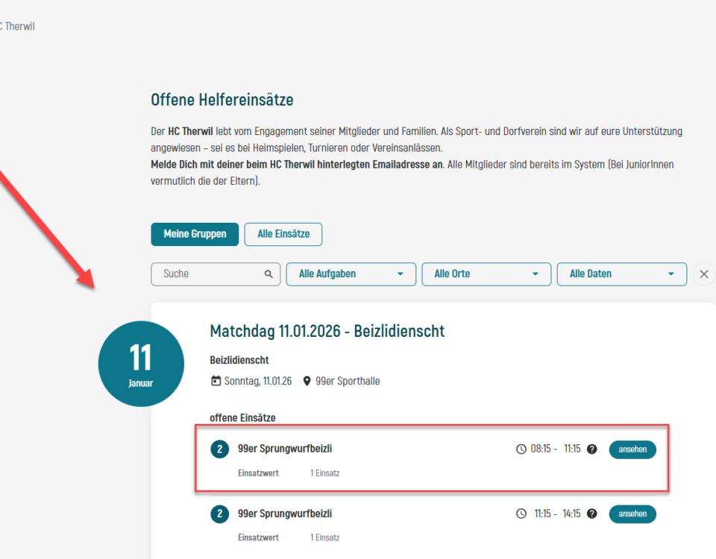Click the 11 Januar date circle
The height and width of the screenshot is (559, 716).
tap(141, 364)
